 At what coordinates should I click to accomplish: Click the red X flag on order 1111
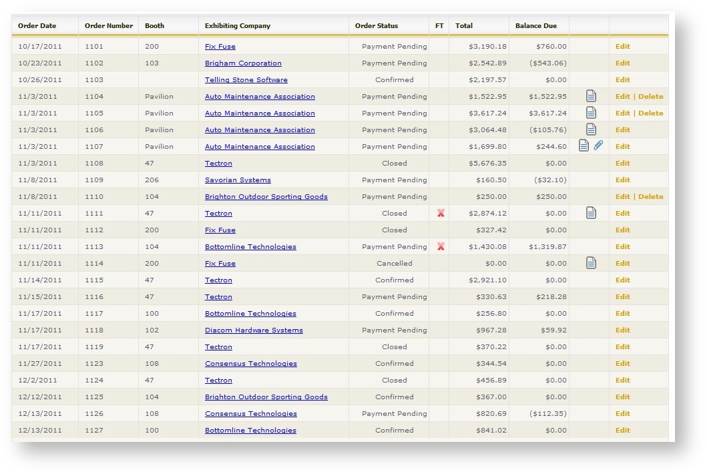pyautogui.click(x=440, y=212)
